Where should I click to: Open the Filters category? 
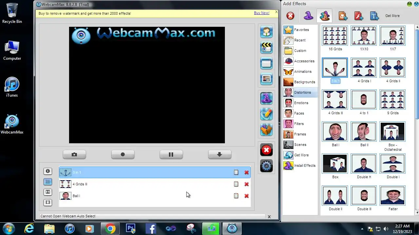[300, 124]
